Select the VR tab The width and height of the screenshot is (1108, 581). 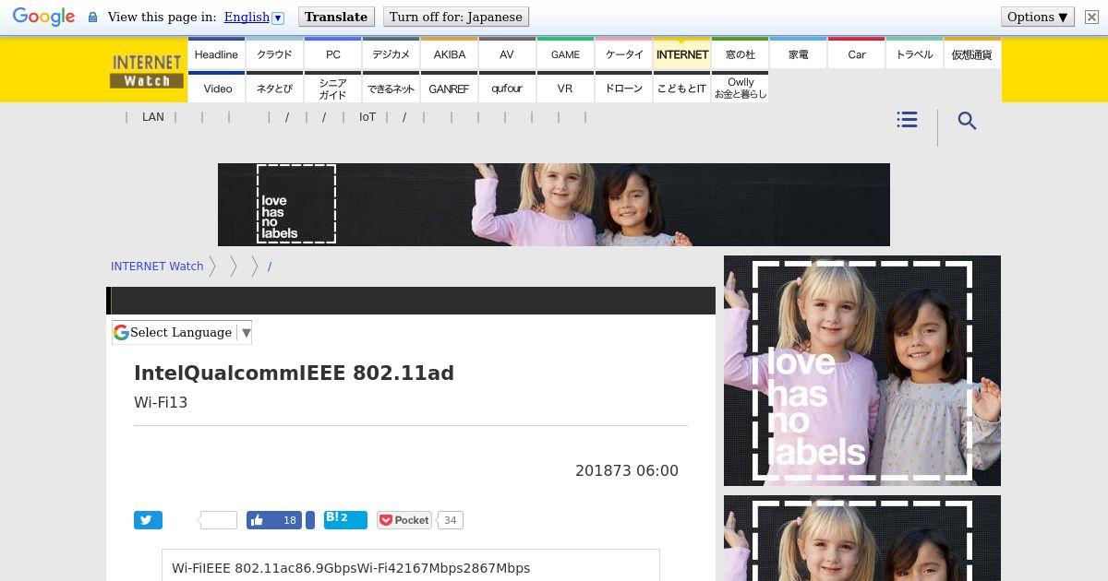coord(565,89)
